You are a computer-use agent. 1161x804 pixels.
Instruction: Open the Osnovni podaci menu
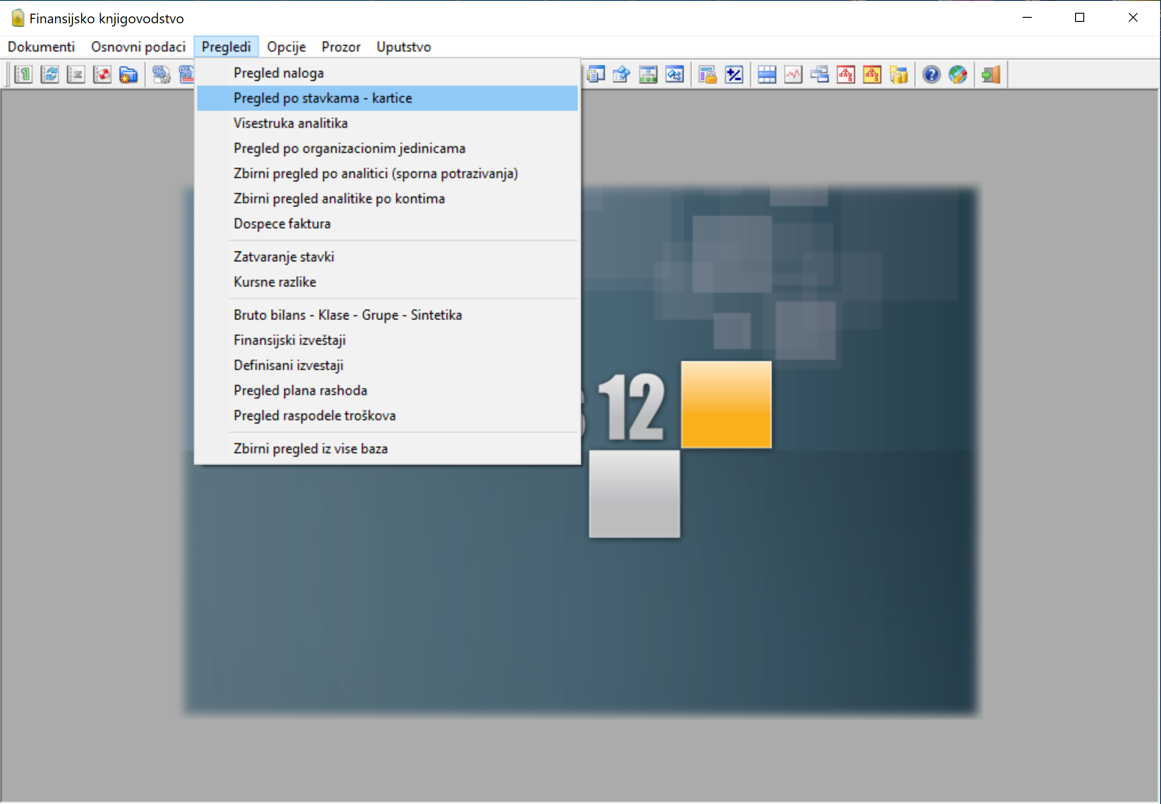(x=138, y=47)
